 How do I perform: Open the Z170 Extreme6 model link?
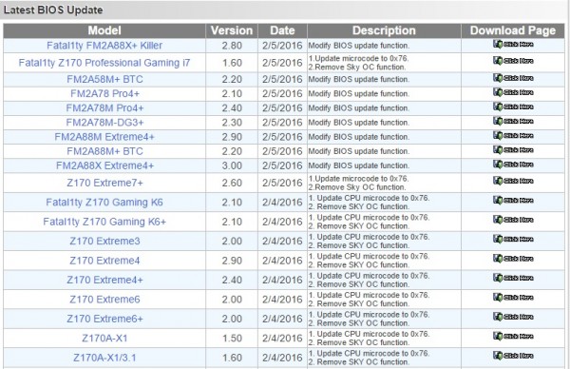[x=104, y=300]
